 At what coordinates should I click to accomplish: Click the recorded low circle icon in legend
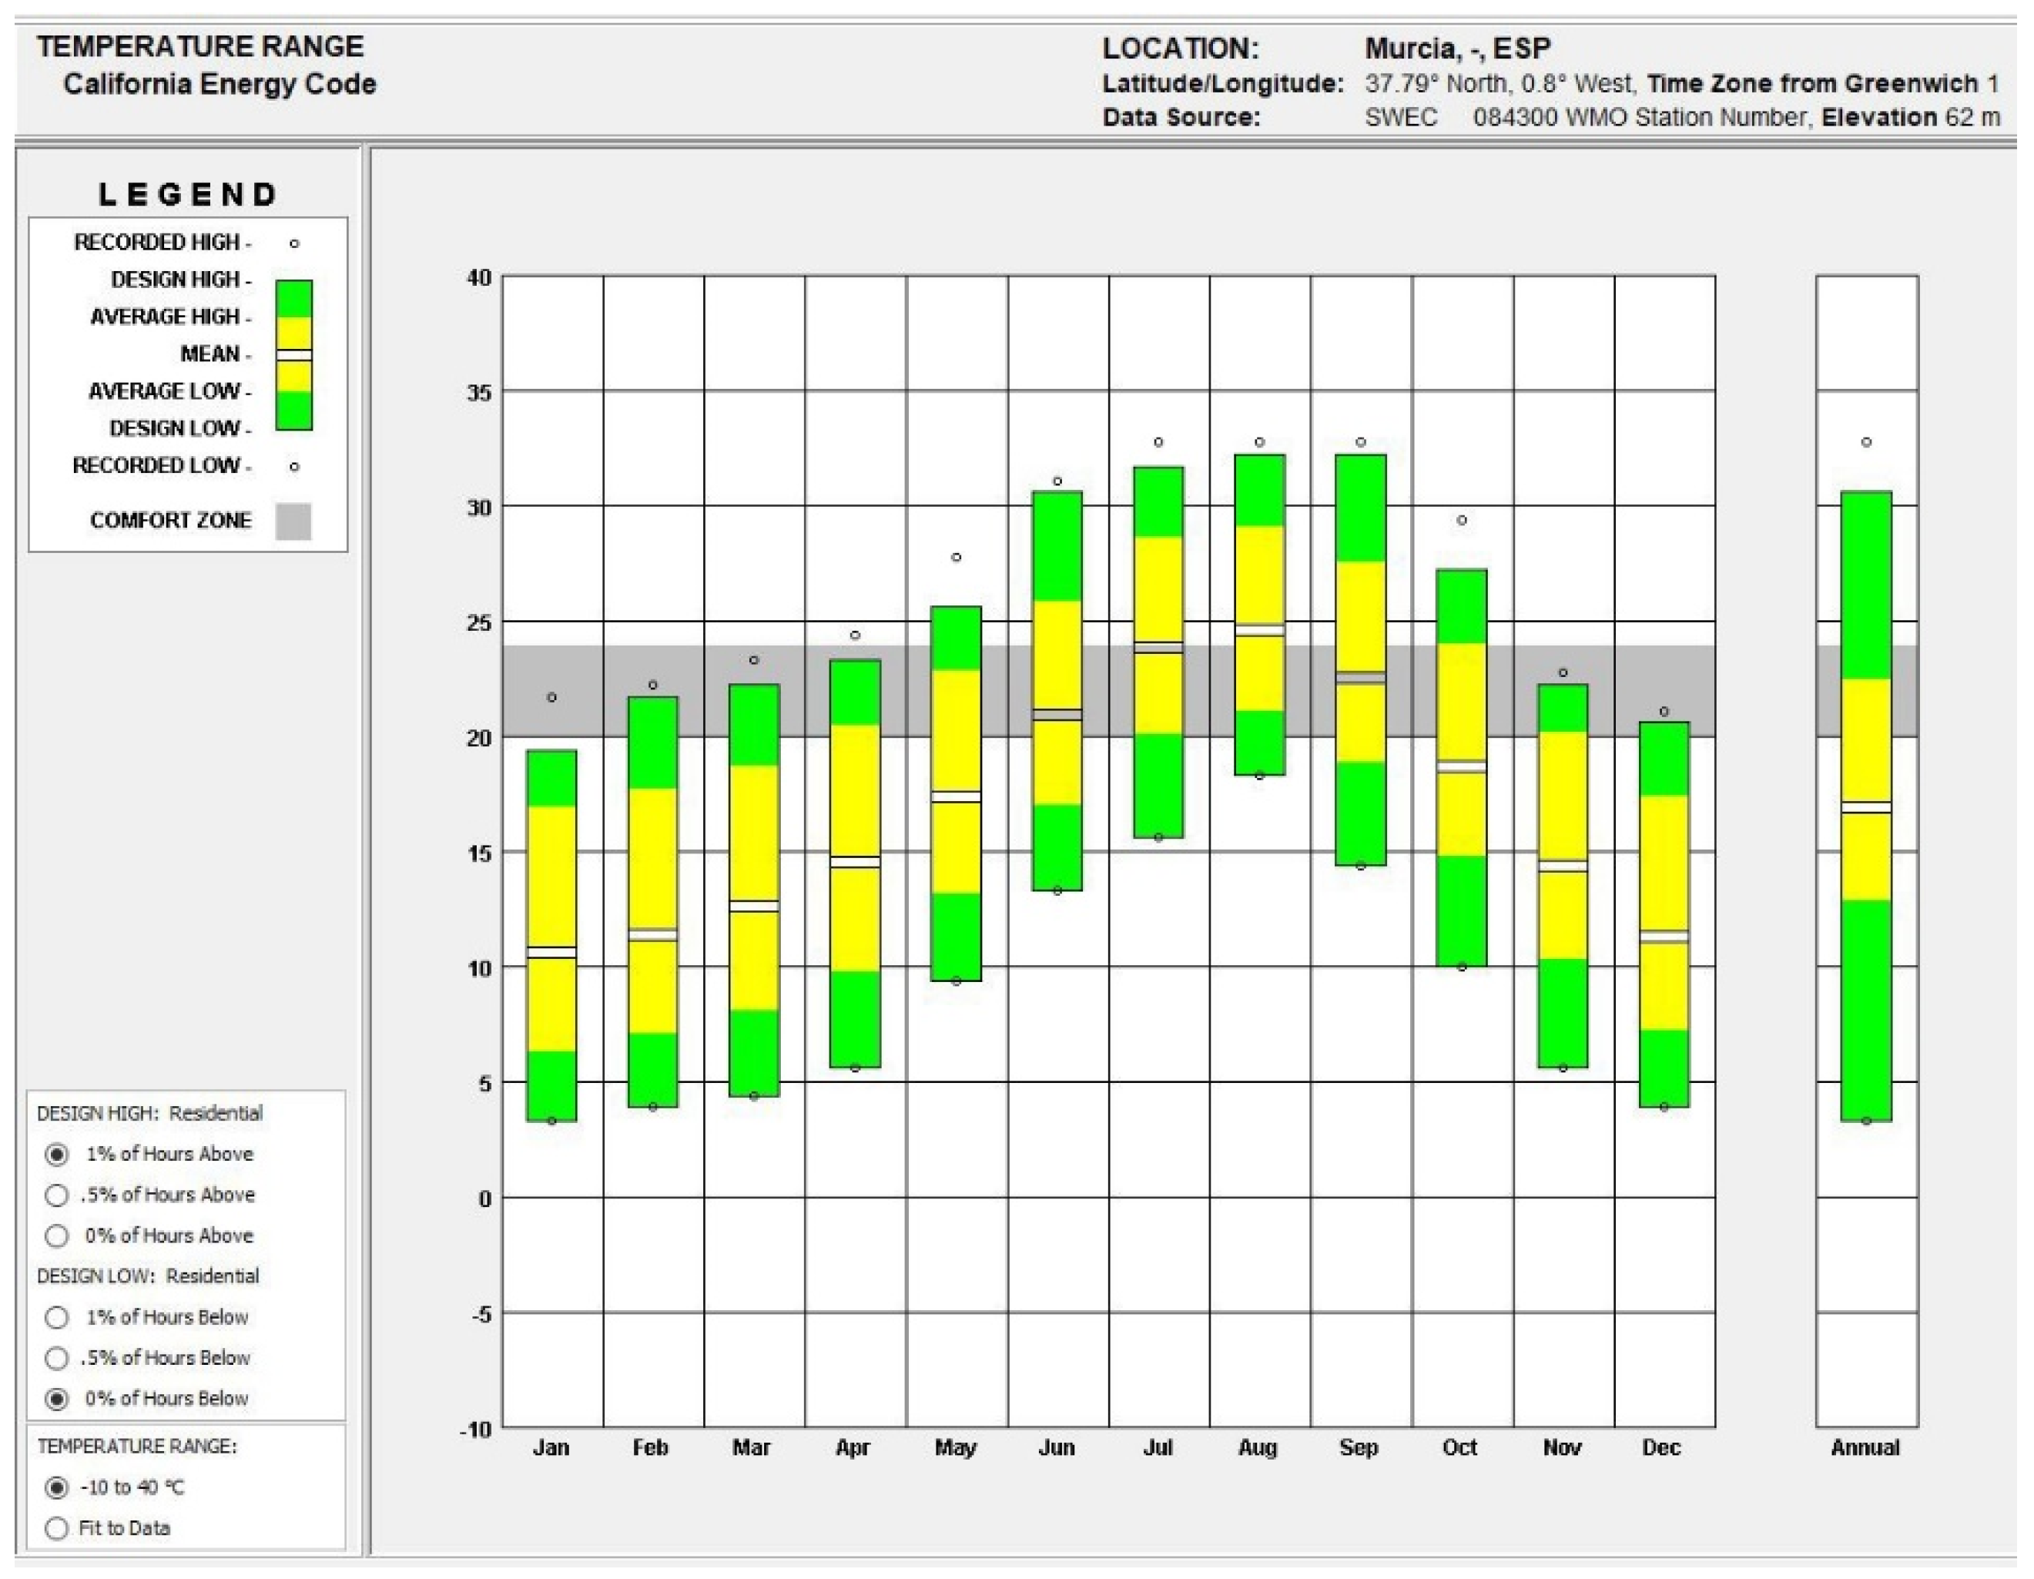[294, 467]
